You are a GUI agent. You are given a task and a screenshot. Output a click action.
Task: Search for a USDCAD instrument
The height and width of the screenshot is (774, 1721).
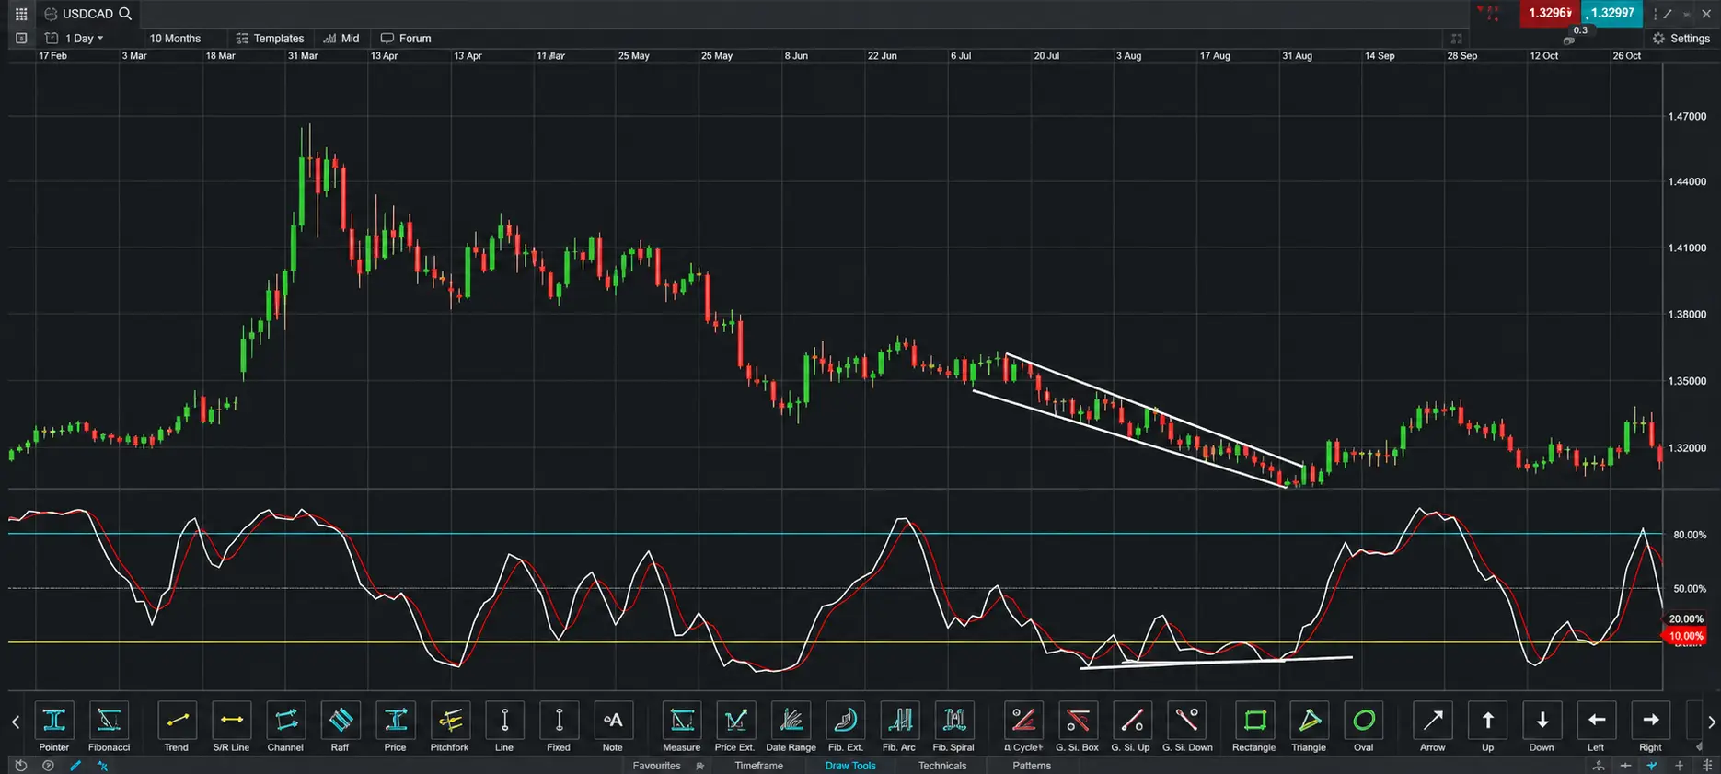[125, 14]
